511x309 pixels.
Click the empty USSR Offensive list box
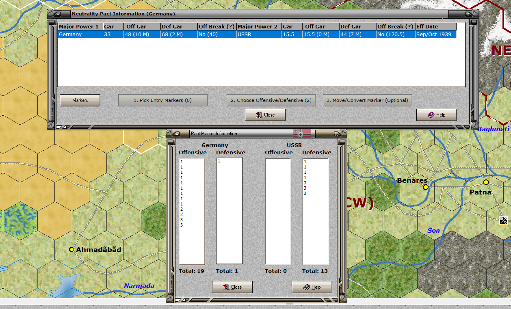pyautogui.click(x=278, y=211)
